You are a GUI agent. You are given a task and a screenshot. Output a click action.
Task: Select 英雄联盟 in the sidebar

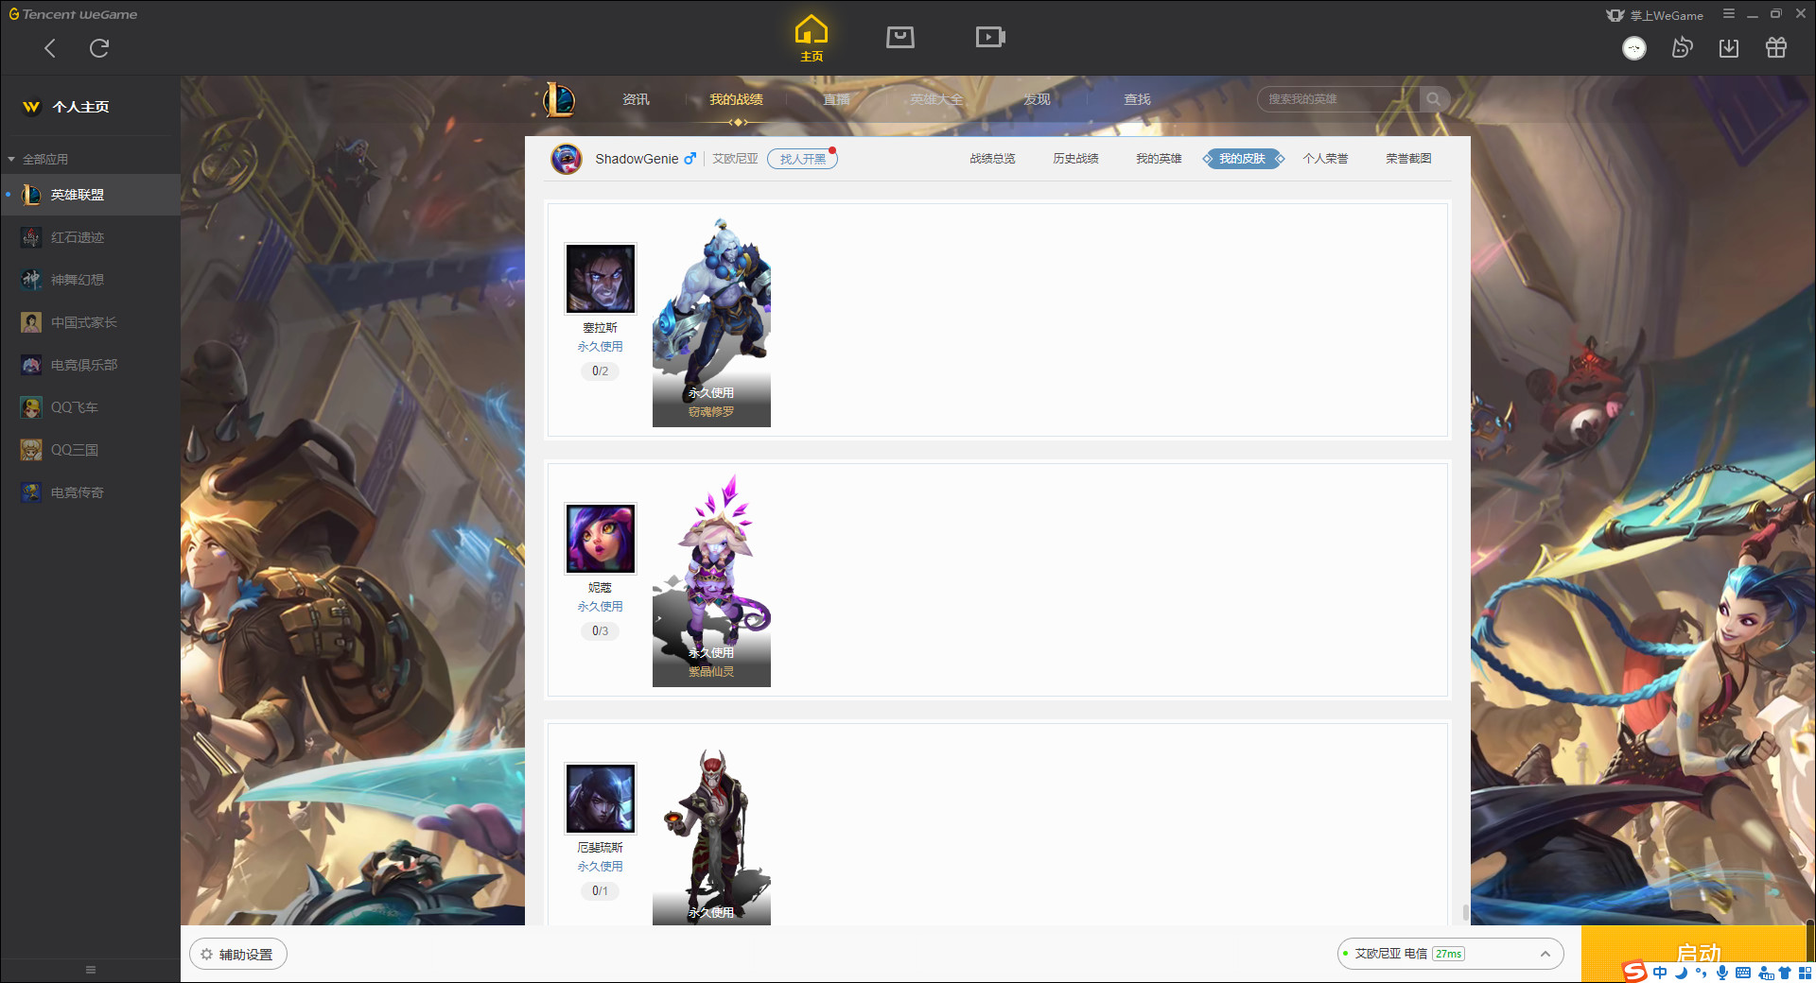pyautogui.click(x=90, y=195)
